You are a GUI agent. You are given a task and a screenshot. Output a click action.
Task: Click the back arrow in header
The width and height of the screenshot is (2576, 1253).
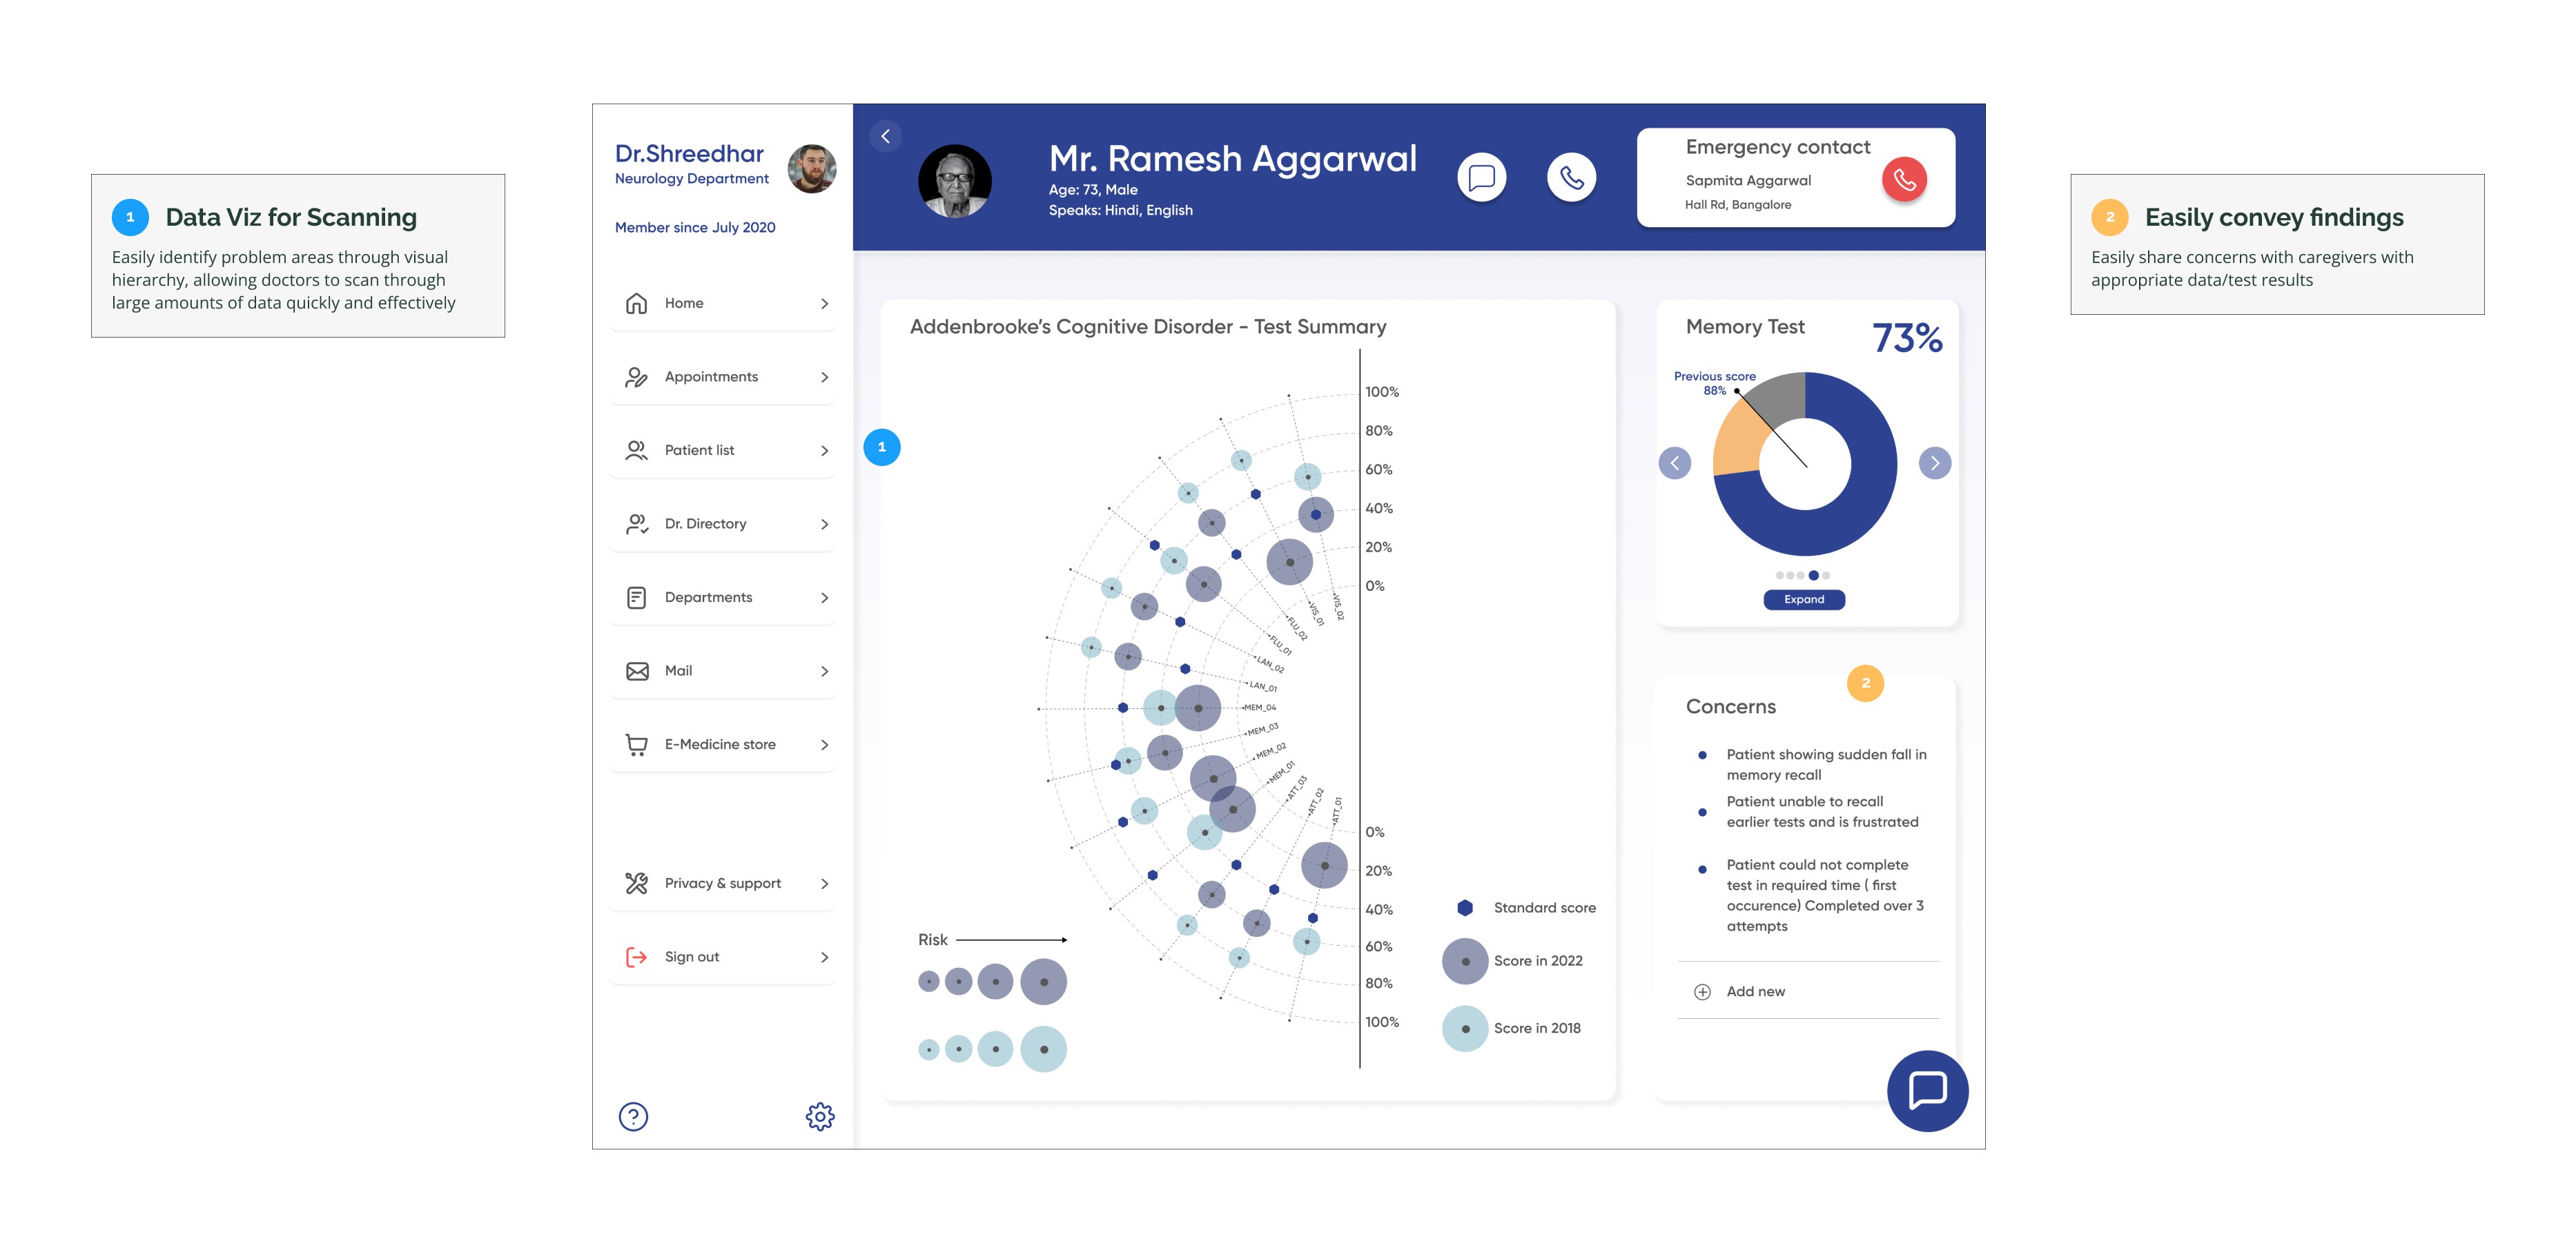[x=885, y=137]
